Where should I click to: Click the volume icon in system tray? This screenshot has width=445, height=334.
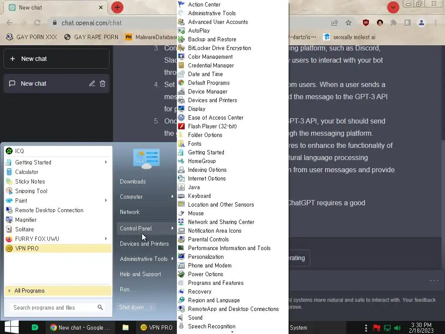397,328
